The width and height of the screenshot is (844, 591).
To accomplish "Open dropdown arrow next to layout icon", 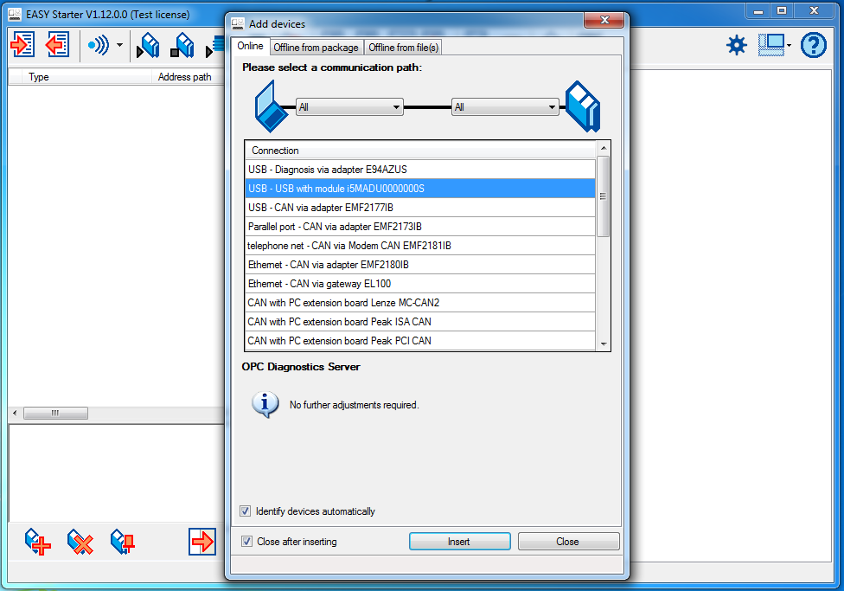I will tap(790, 46).
